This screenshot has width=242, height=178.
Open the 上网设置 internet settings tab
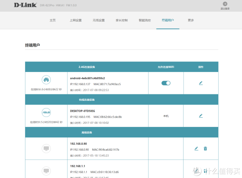point(76,20)
